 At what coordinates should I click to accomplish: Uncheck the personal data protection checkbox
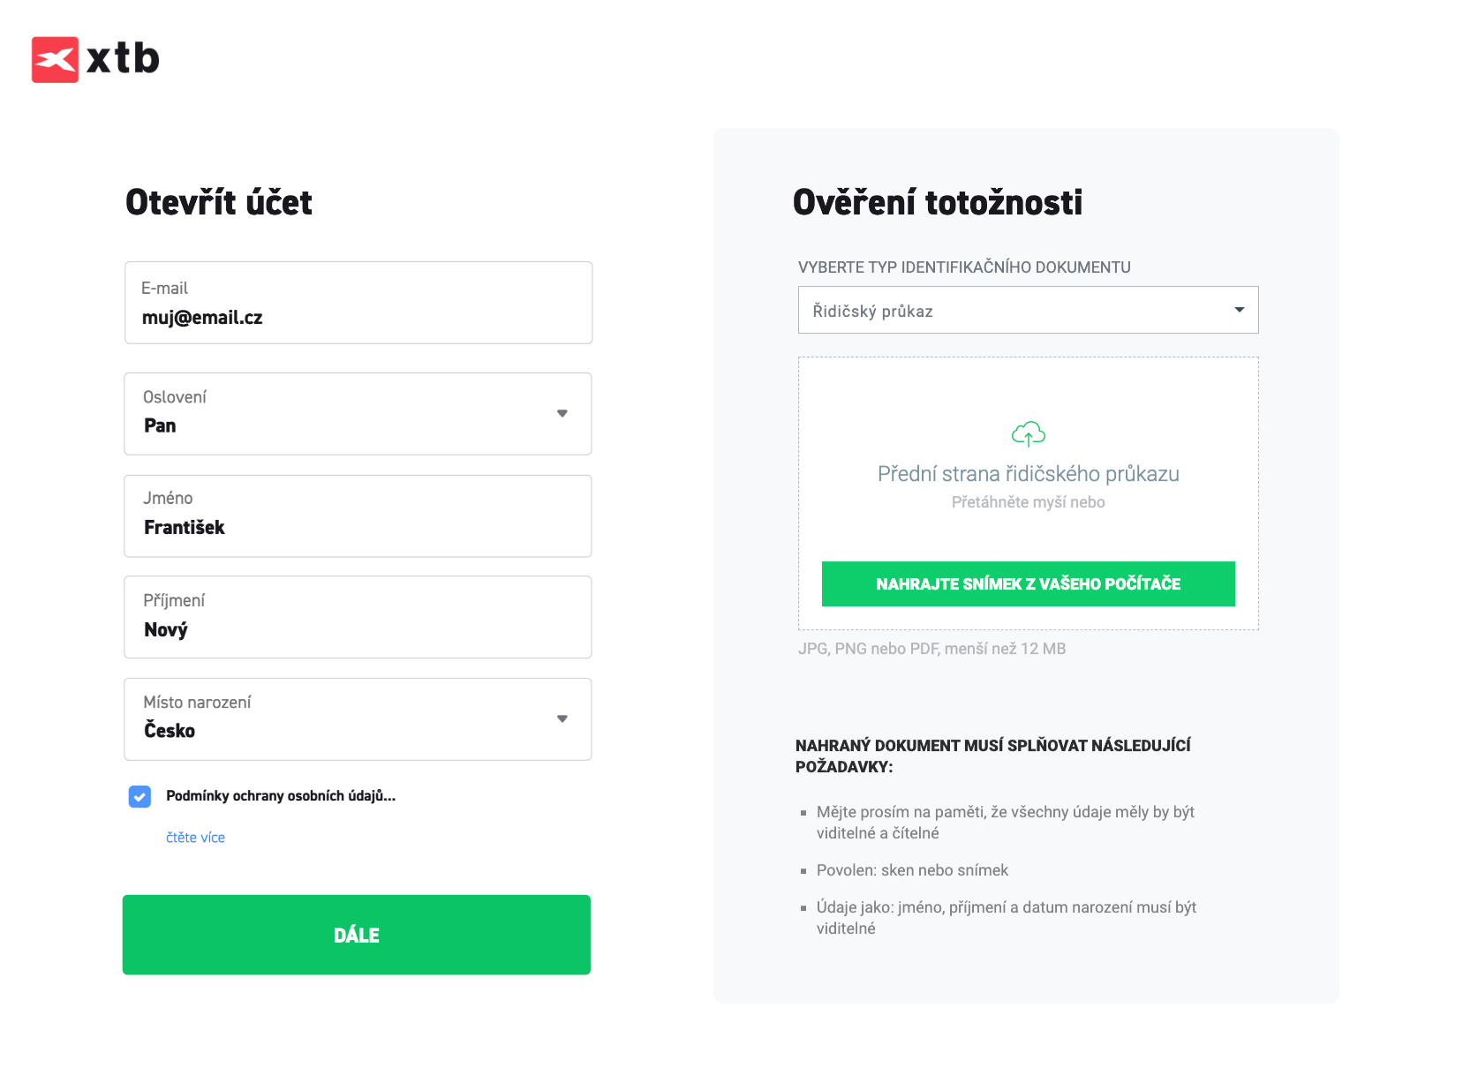point(140,796)
